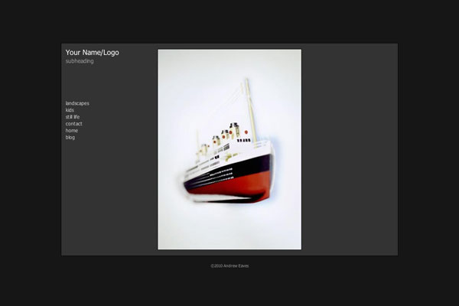Click the ship's funnels with red dots

[231, 133]
